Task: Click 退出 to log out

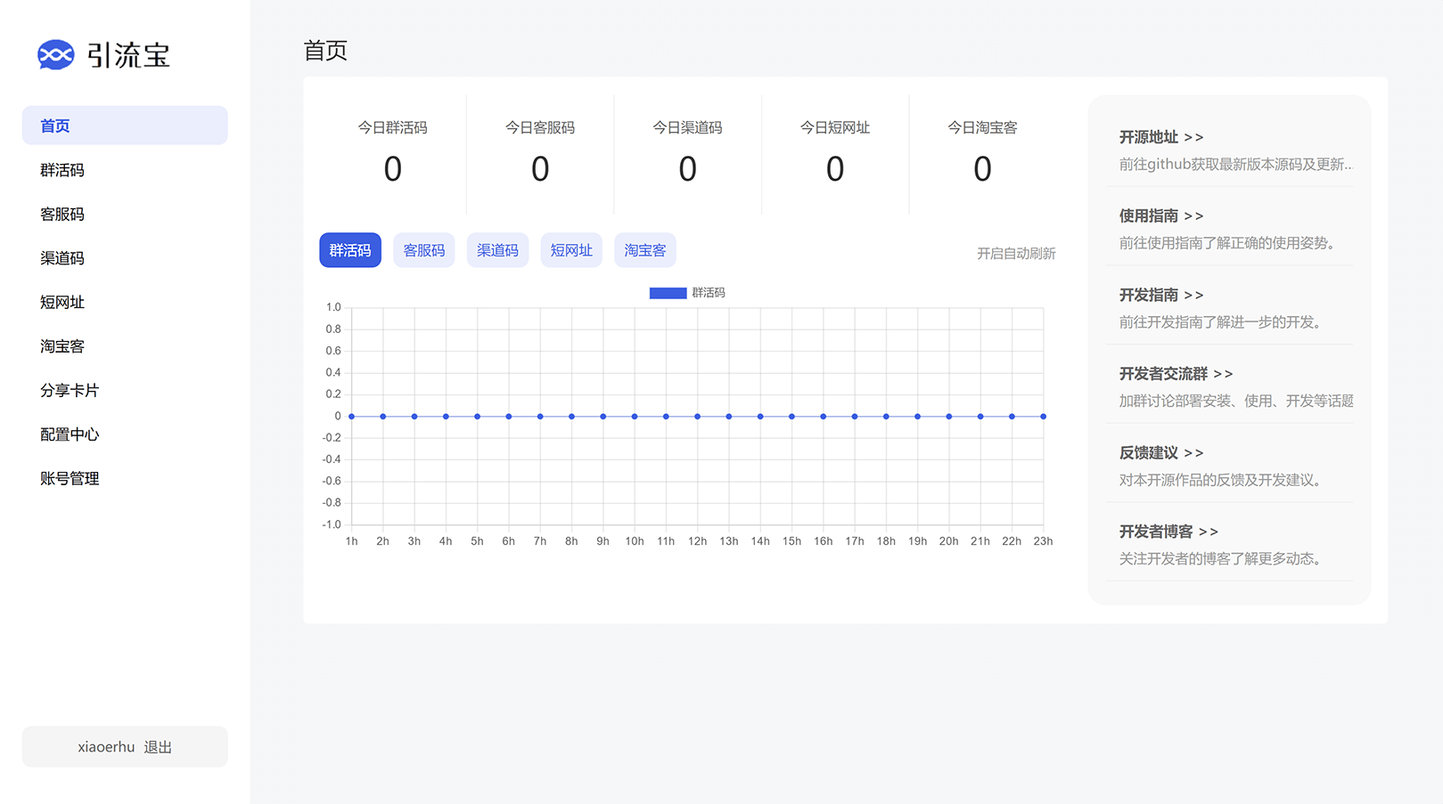Action: tap(158, 747)
